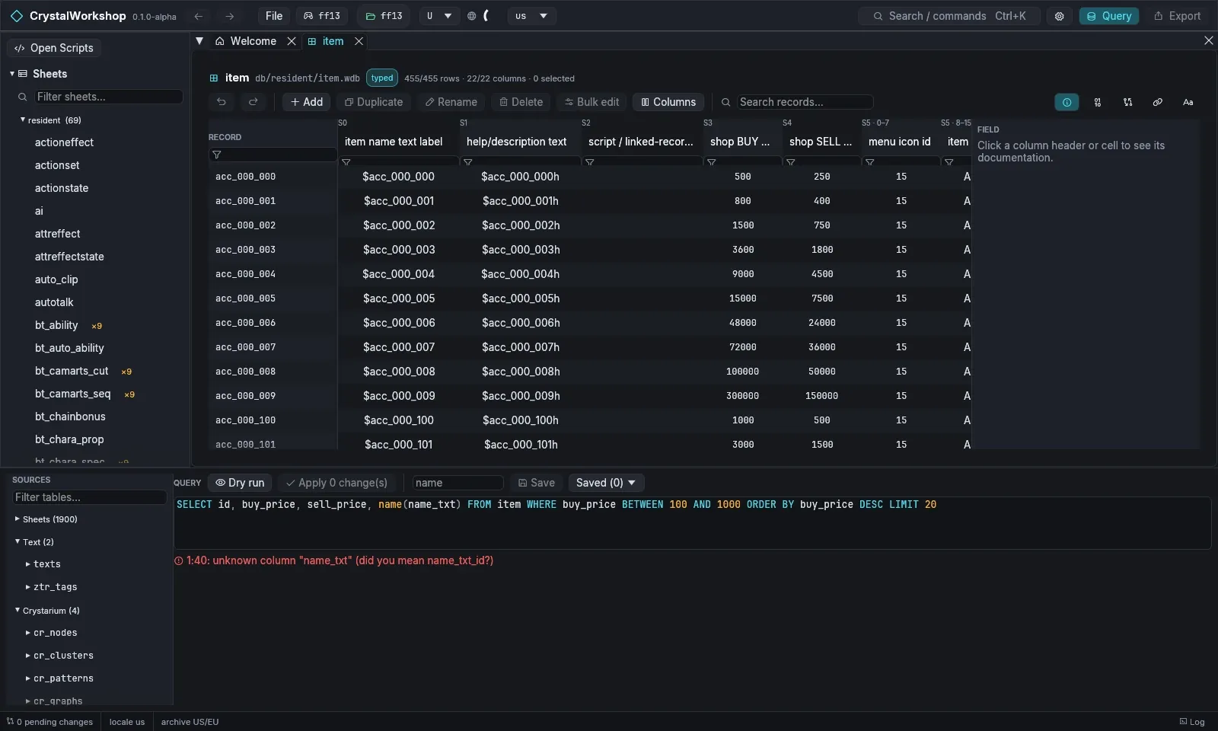This screenshot has width=1218, height=731.
Task: Open the Columns chooser
Action: [668, 102]
